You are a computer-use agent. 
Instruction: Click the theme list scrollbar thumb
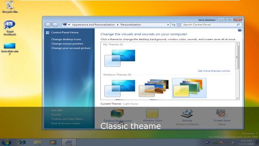click(237, 57)
